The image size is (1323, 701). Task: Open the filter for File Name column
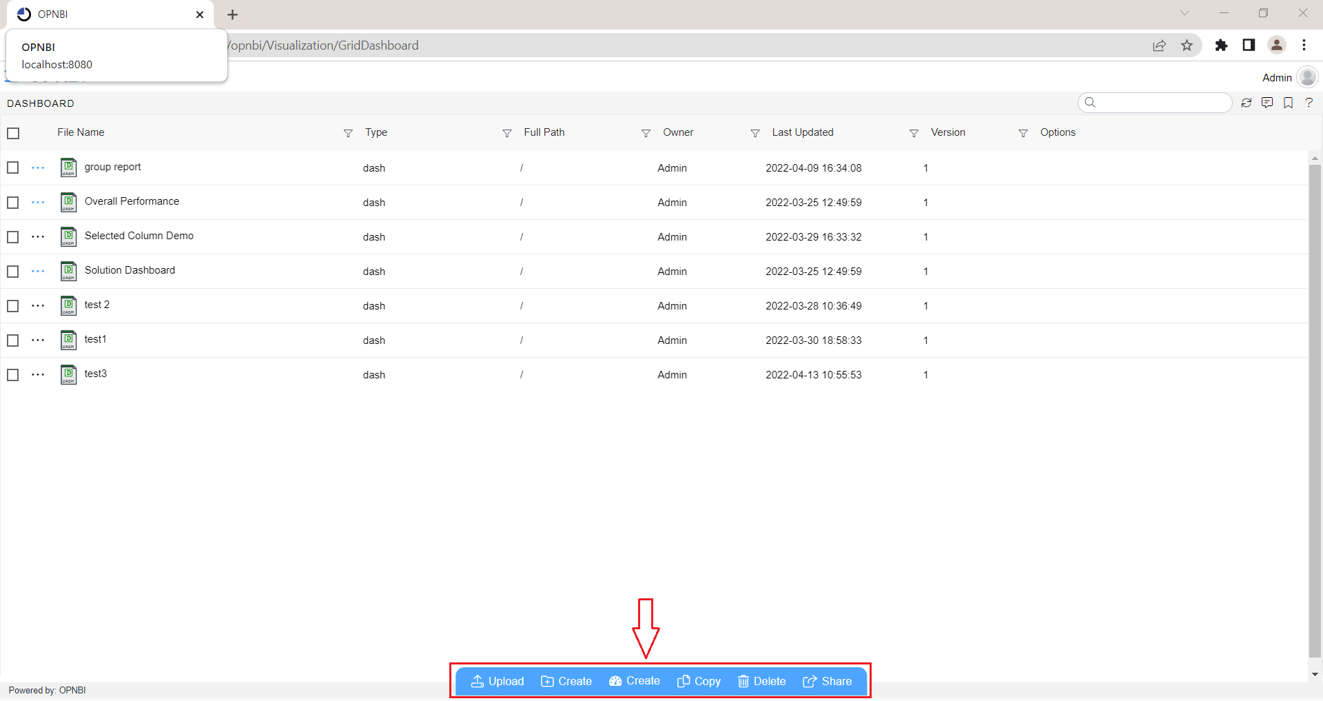click(x=348, y=133)
